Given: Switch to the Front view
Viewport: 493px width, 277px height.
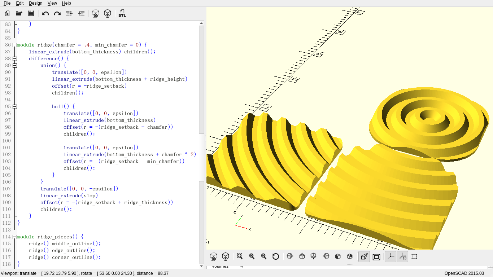Looking at the screenshot, I should [x=338, y=256].
